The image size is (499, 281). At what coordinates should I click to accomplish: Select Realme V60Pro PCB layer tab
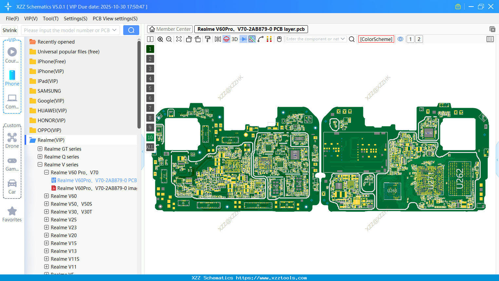(x=251, y=29)
